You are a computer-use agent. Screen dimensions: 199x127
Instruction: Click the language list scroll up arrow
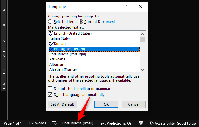point(142,34)
